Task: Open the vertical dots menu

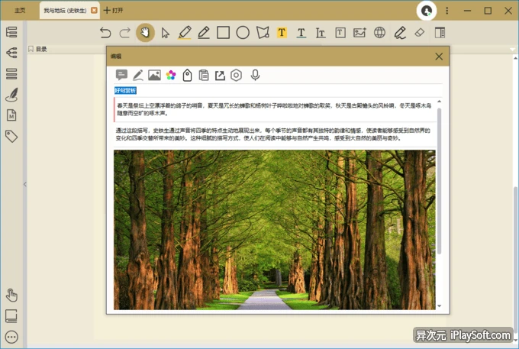Action: coord(446,11)
